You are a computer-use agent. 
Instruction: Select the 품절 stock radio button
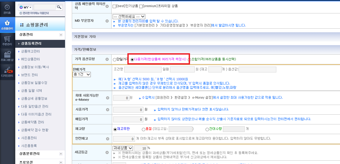pos(143,129)
